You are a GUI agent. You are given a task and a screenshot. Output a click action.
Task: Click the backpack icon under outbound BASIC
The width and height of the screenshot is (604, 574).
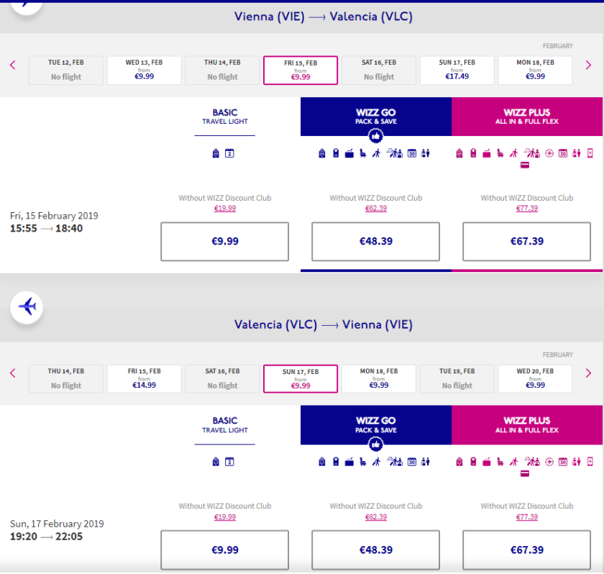pos(216,153)
